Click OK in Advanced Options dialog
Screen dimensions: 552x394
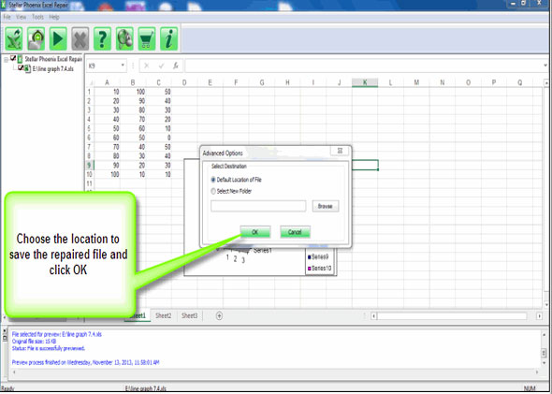click(255, 232)
